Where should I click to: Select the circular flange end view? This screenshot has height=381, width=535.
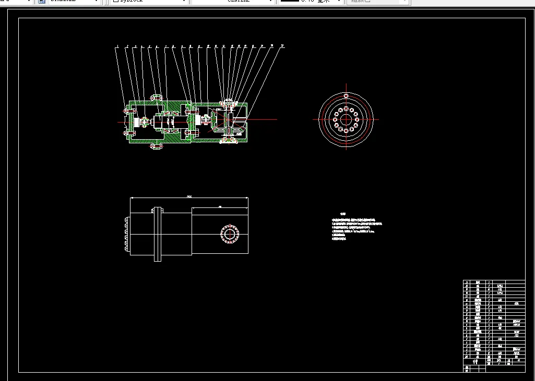click(x=346, y=120)
